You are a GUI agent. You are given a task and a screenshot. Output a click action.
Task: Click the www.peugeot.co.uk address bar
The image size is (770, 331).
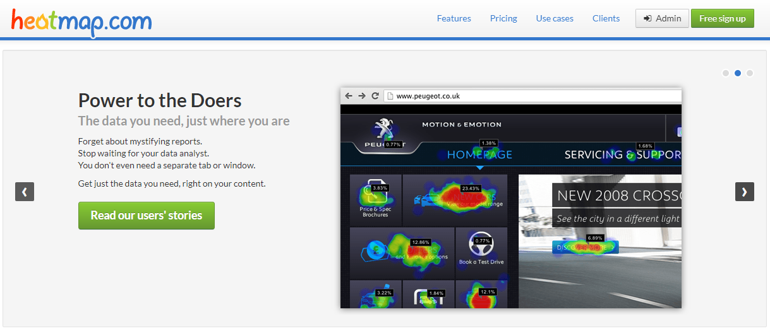532,96
